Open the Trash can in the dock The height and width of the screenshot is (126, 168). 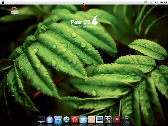(x=127, y=120)
